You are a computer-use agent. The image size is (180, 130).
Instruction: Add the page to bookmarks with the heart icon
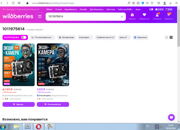(152, 3)
